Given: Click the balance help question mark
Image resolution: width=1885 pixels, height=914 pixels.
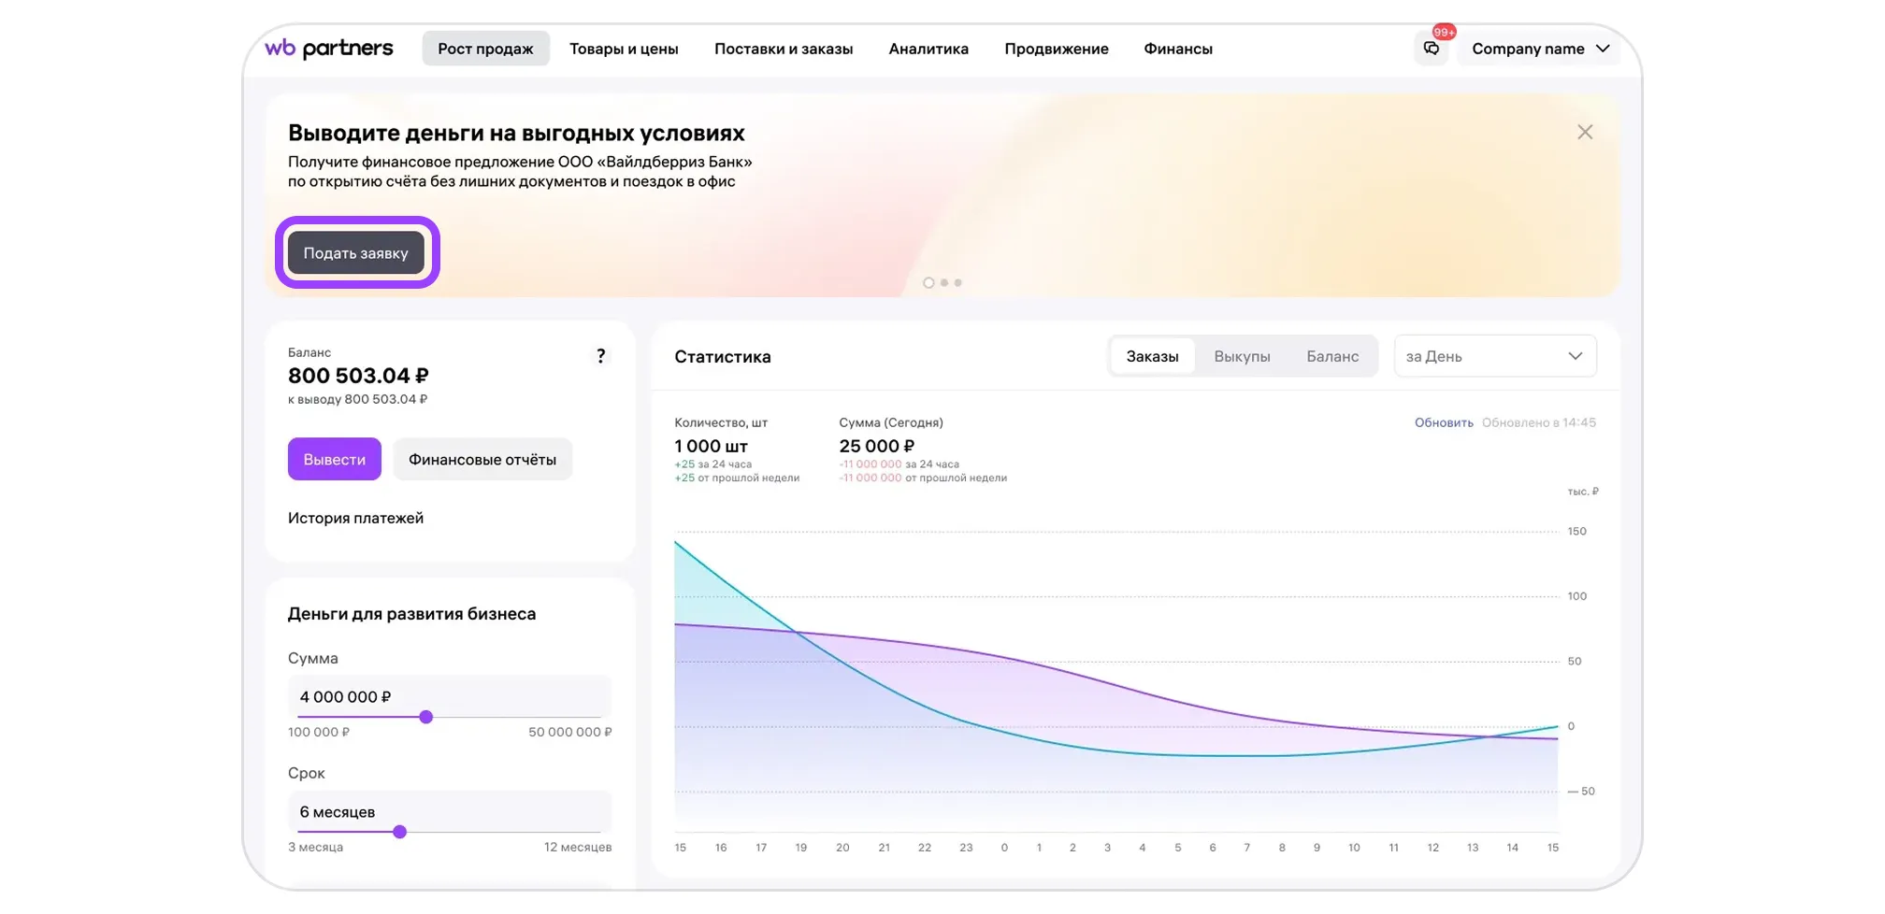Looking at the screenshot, I should (600, 356).
